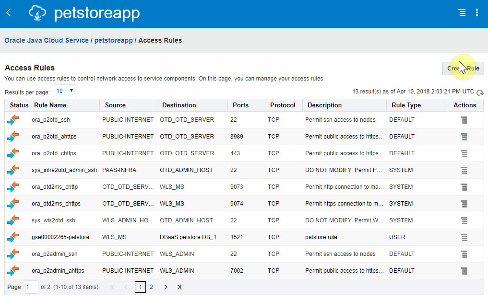Select page 1 in pagination

[141, 287]
